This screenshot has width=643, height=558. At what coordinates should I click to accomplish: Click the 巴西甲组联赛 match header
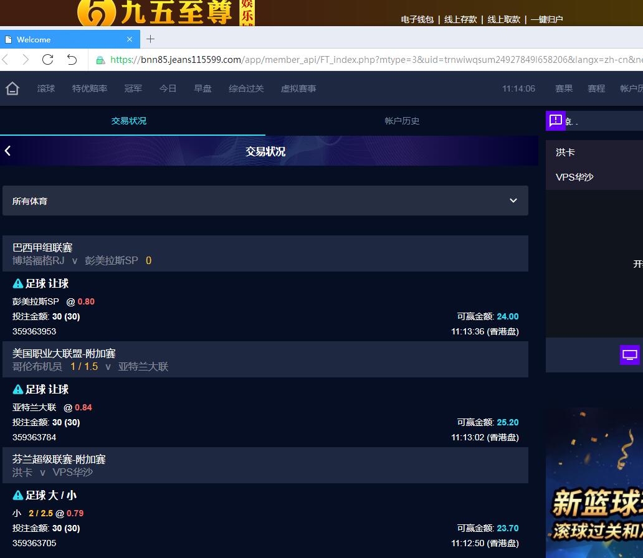tap(265, 253)
